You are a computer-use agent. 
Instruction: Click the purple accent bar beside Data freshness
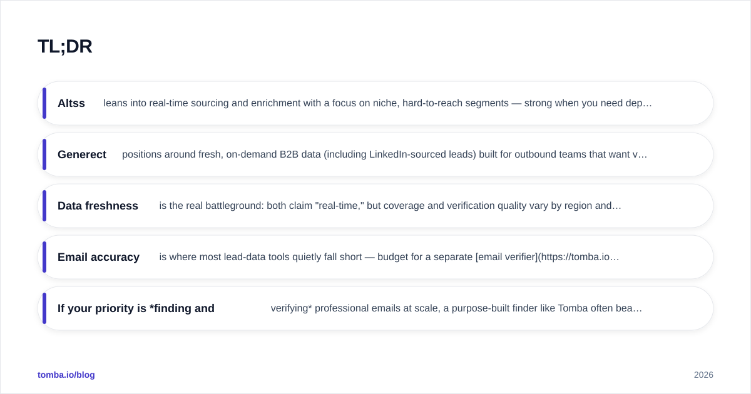(44, 206)
